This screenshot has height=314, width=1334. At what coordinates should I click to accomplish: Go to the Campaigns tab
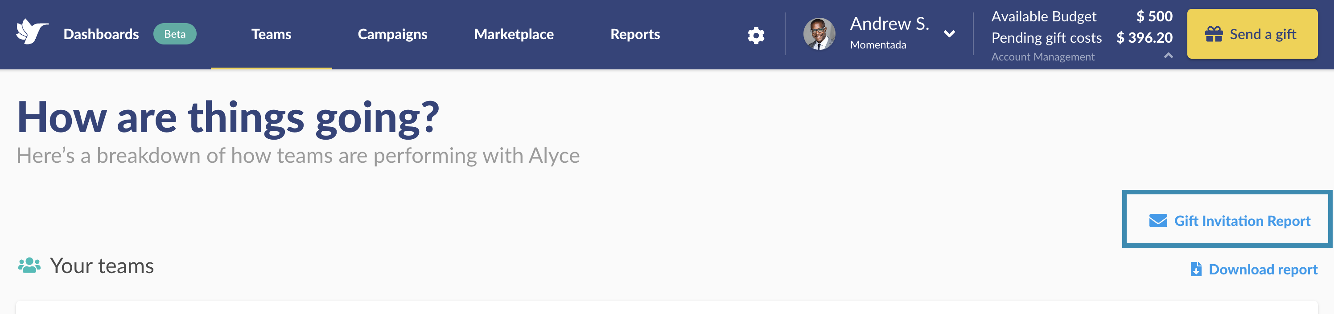[392, 34]
